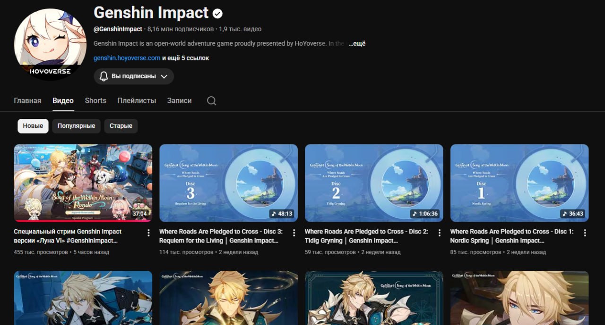Switch to the Shorts tab
The height and width of the screenshot is (325, 605).
tap(95, 100)
